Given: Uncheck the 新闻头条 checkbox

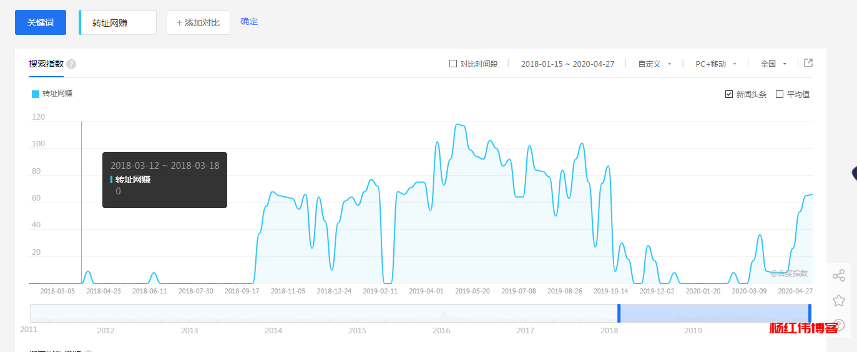Looking at the screenshot, I should click(728, 94).
